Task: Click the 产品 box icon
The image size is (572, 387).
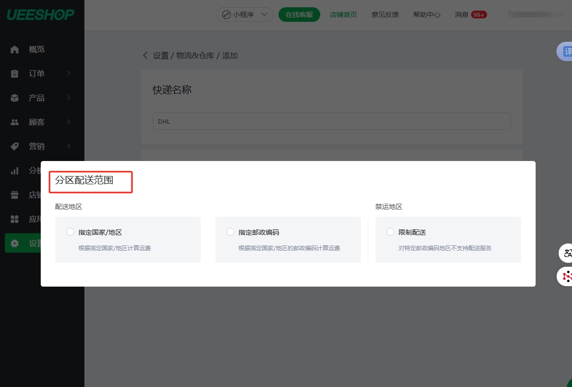Action: [15, 98]
